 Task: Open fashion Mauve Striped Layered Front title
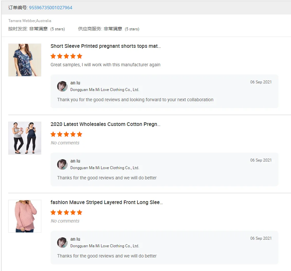[x=107, y=202]
